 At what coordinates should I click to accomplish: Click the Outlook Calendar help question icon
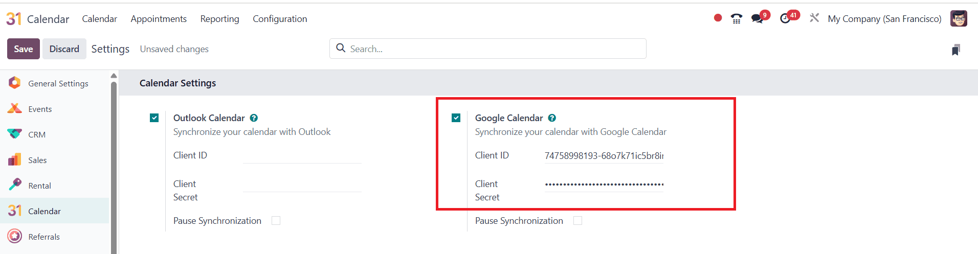tap(254, 118)
